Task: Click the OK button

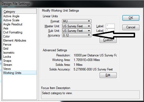Action: [x=131, y=18]
